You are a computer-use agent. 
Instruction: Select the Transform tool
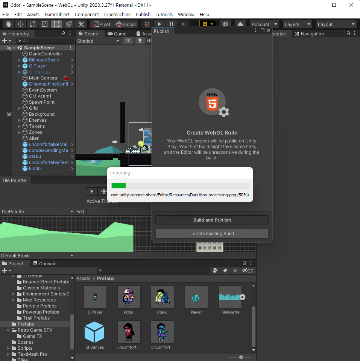[69, 24]
